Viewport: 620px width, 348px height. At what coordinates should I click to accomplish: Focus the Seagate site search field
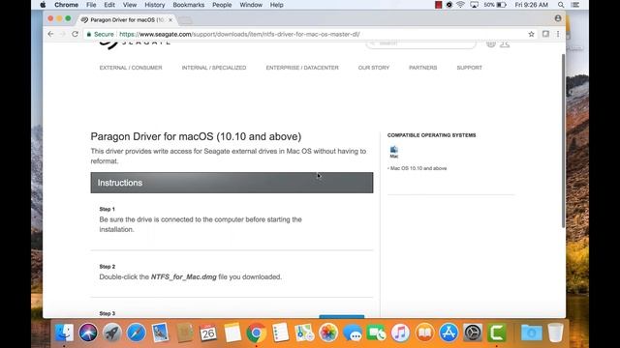tap(420, 43)
